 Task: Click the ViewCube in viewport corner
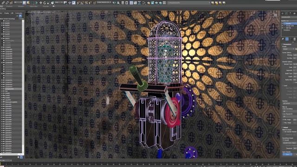(275, 15)
